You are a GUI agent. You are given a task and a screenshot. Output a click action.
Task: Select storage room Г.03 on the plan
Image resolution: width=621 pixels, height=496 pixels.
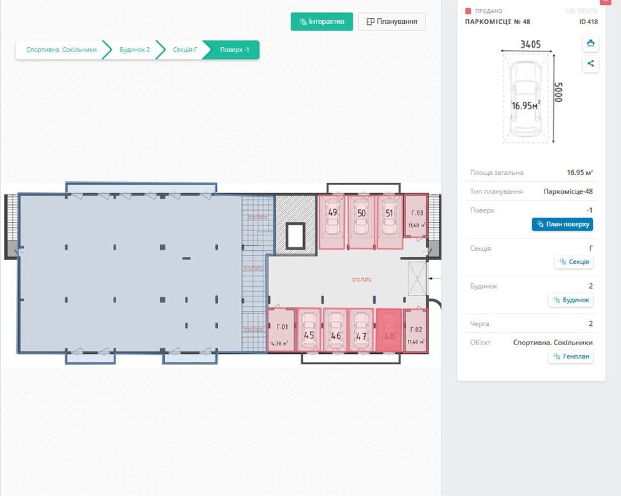[416, 217]
